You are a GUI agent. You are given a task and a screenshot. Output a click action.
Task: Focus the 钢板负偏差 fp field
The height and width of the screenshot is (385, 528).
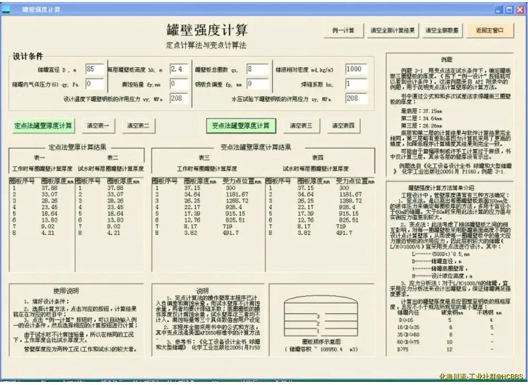point(257,83)
